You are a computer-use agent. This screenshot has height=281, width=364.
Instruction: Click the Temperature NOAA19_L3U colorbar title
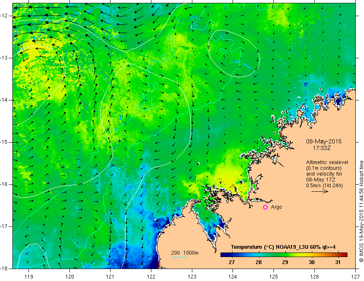coord(283,247)
